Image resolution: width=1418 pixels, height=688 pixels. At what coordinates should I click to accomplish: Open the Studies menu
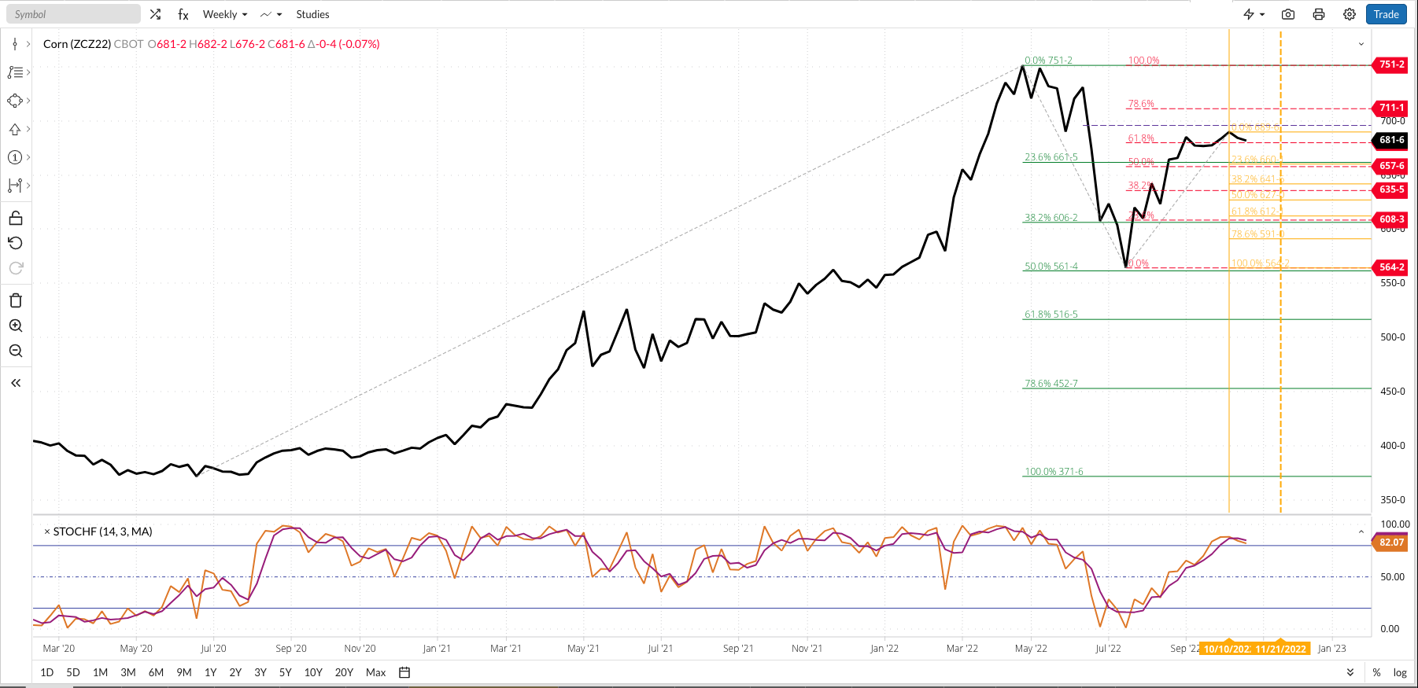312,14
